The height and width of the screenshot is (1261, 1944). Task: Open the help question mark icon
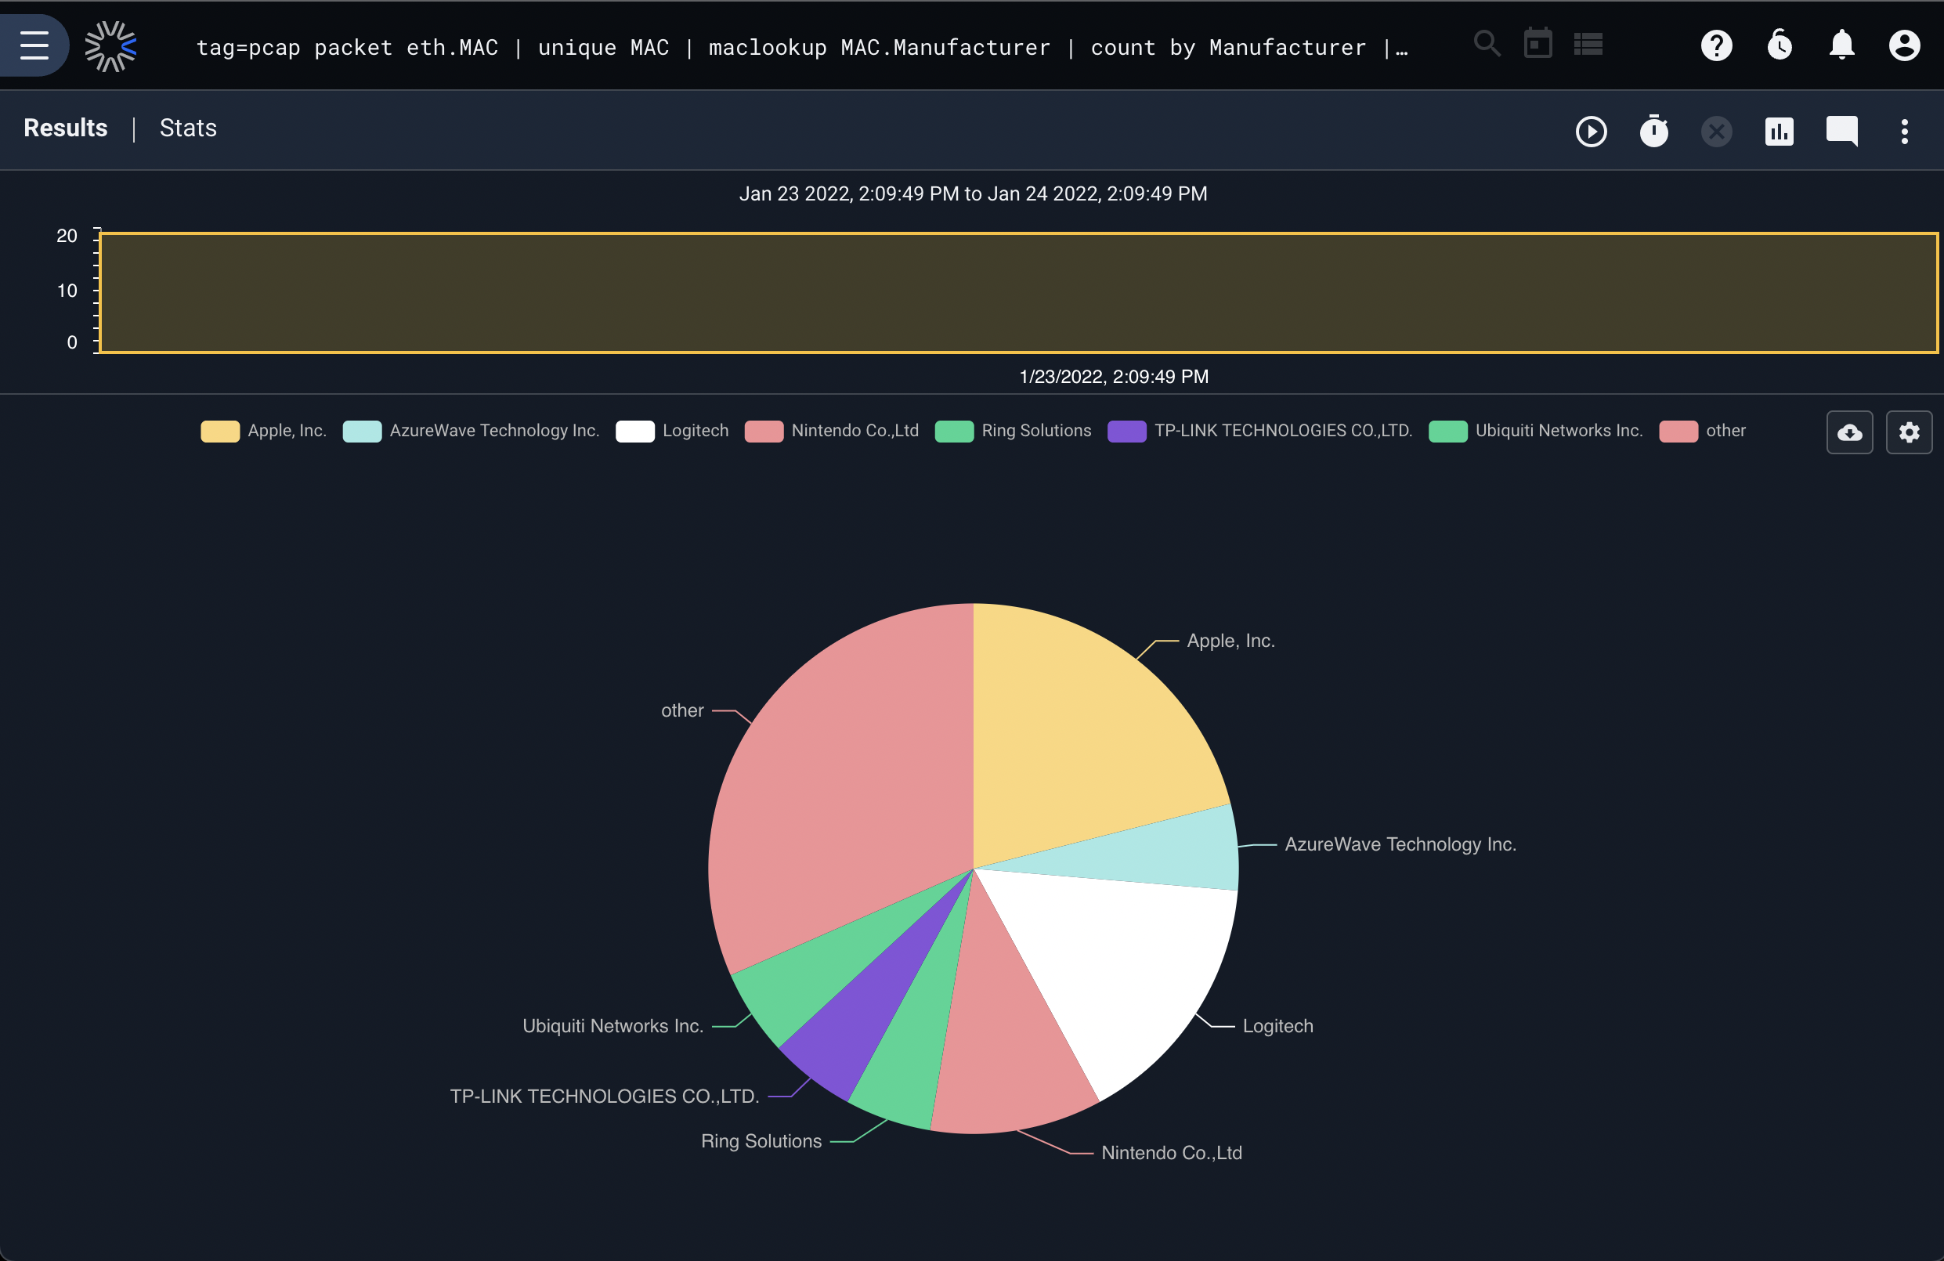pyautogui.click(x=1716, y=45)
